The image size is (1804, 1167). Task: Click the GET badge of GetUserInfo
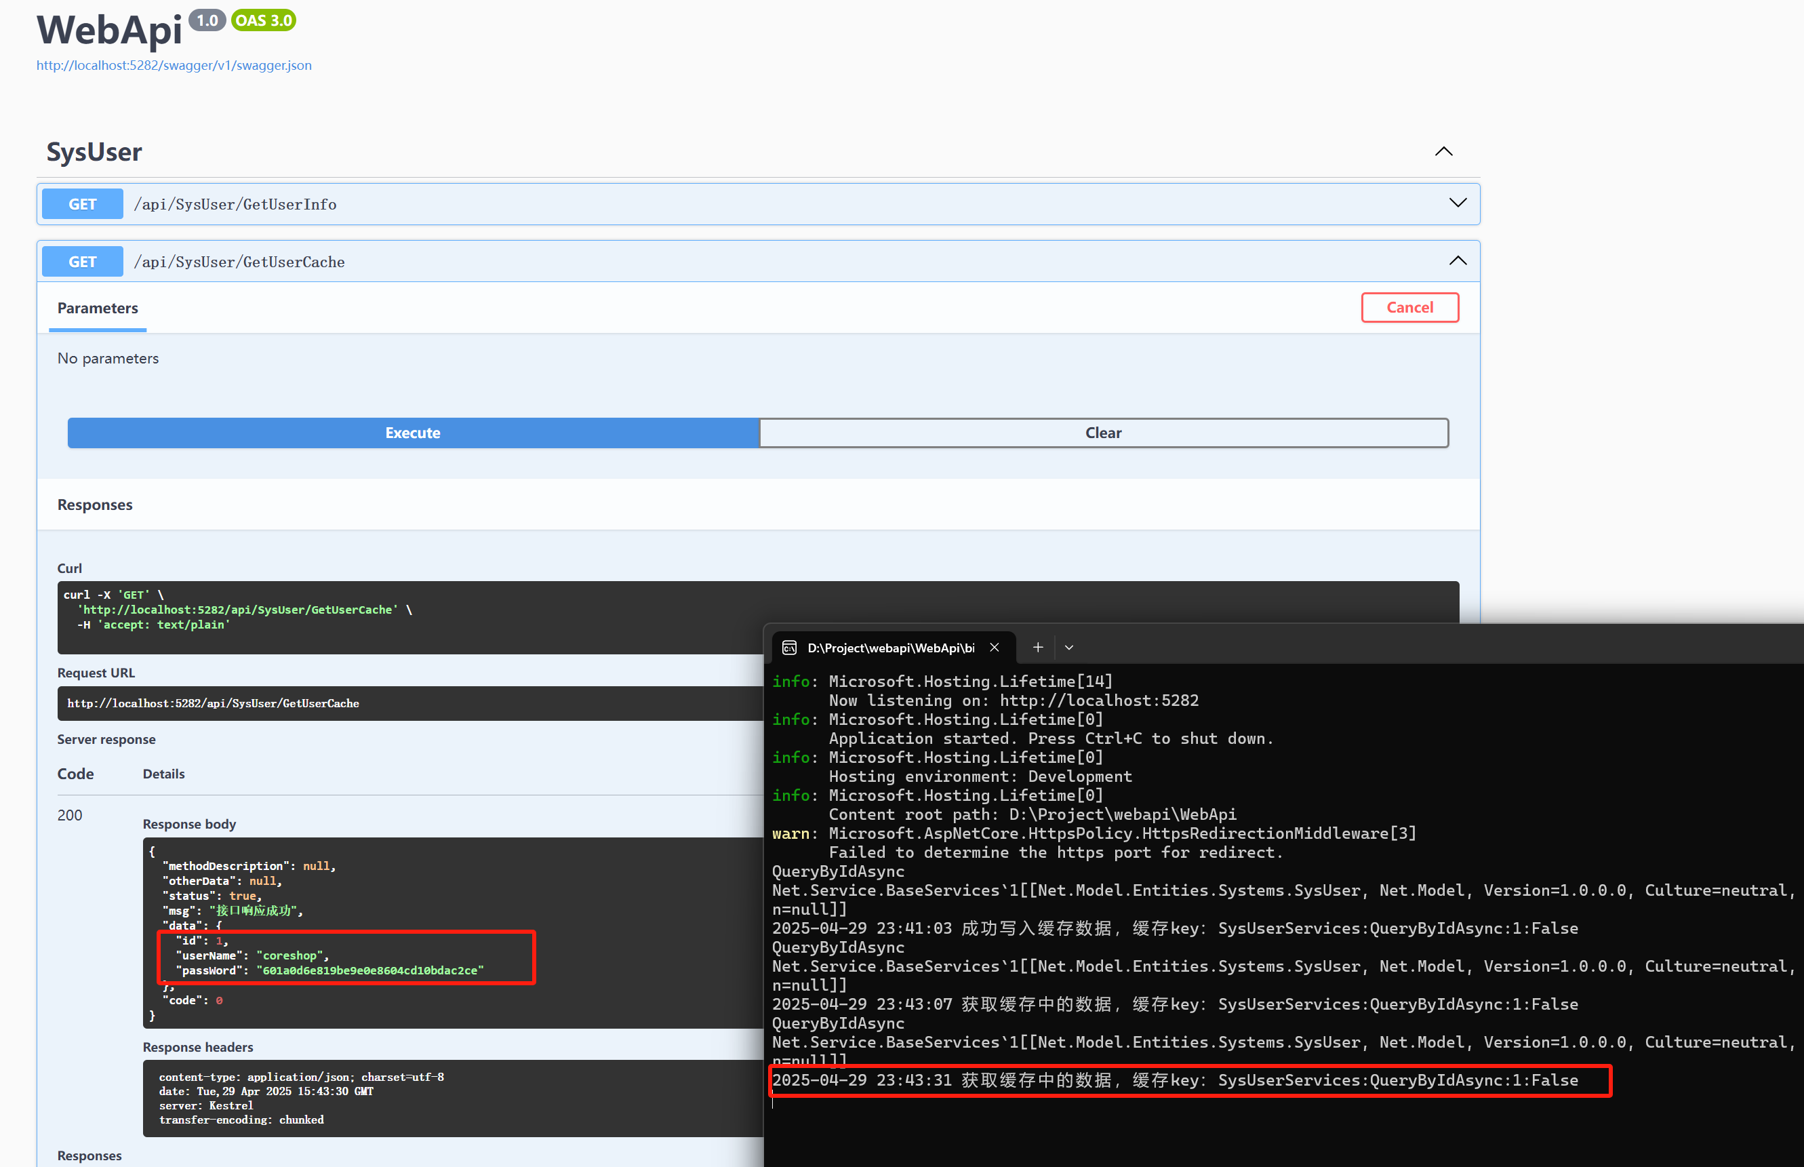[83, 204]
